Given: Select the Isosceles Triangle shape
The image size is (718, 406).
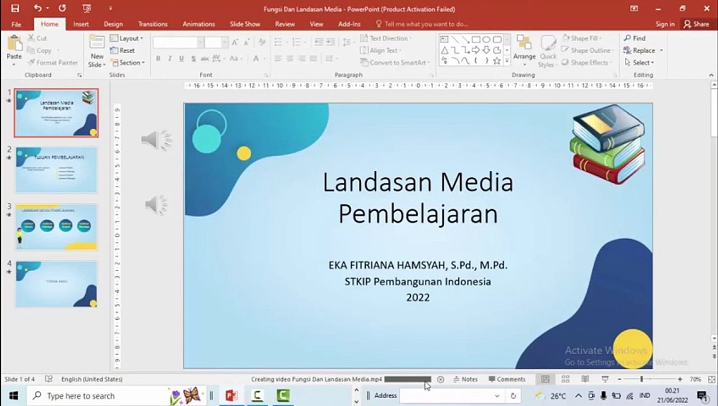Looking at the screenshot, I should pos(444,50).
